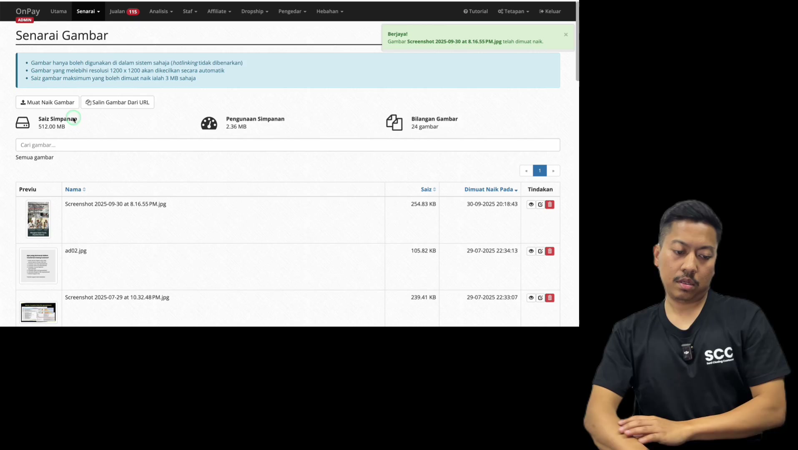The height and width of the screenshot is (450, 798).
Task: Delete Screenshot 2025-07-29 at 10.32.48 PM.jpg
Action: coord(550,297)
